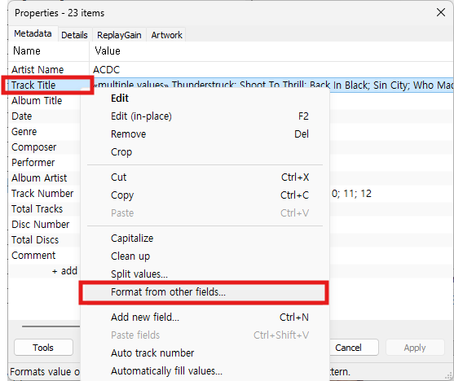Click the multiple values Track Title value
Image resolution: width=454 pixels, height=381 pixels.
pyautogui.click(x=272, y=85)
